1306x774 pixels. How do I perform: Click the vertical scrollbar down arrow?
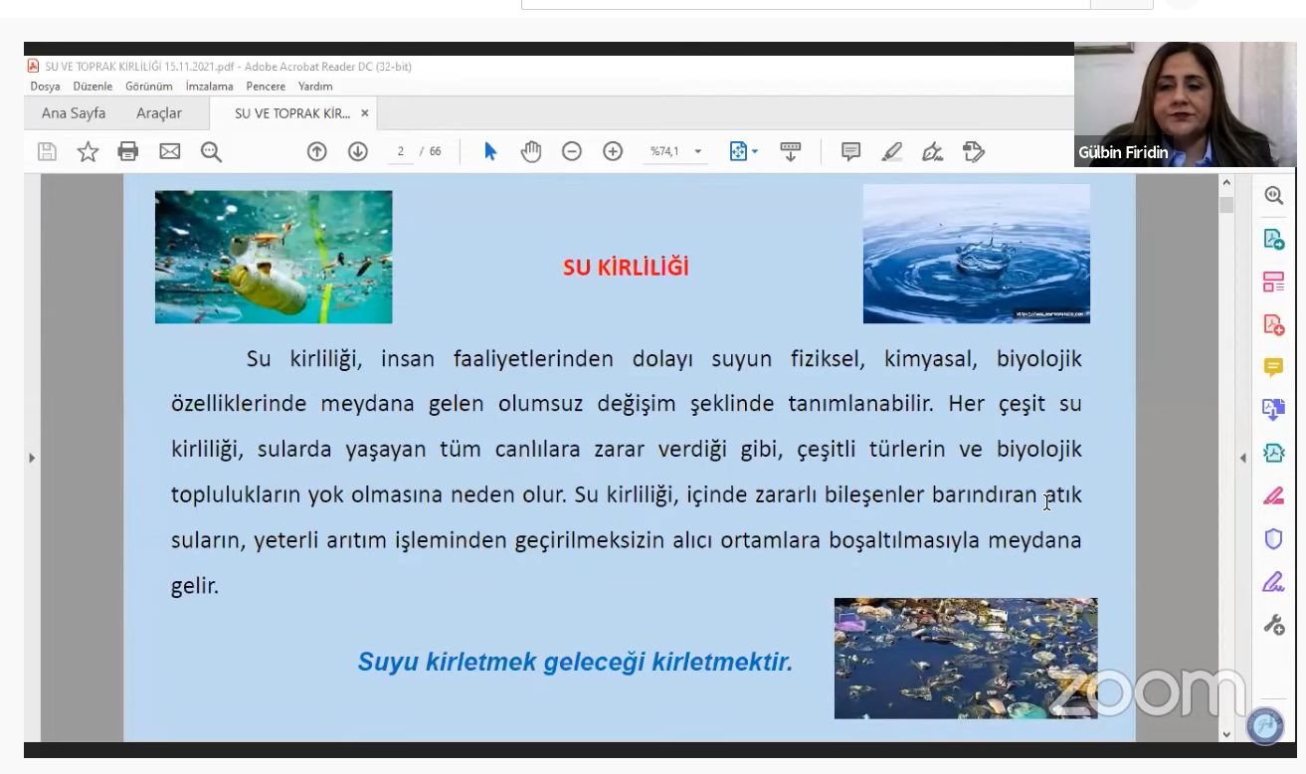[1226, 733]
